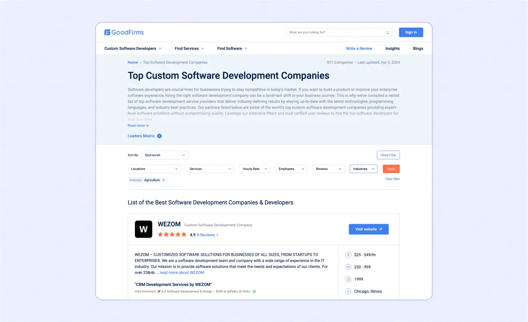Screen dimensions: 528x322
Task: Expand the Locations filter dropdown
Action: 154,169
